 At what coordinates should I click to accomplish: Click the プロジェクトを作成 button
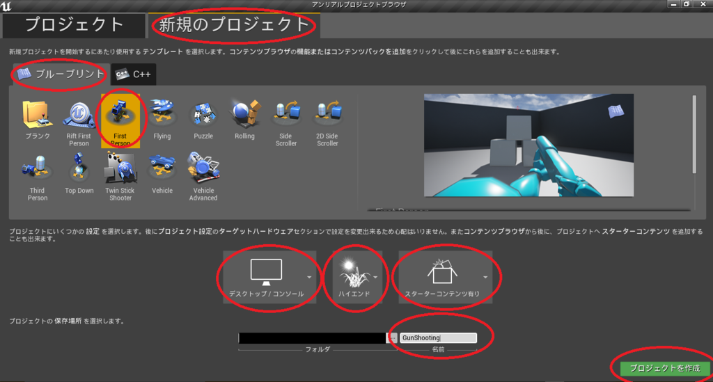coord(664,368)
